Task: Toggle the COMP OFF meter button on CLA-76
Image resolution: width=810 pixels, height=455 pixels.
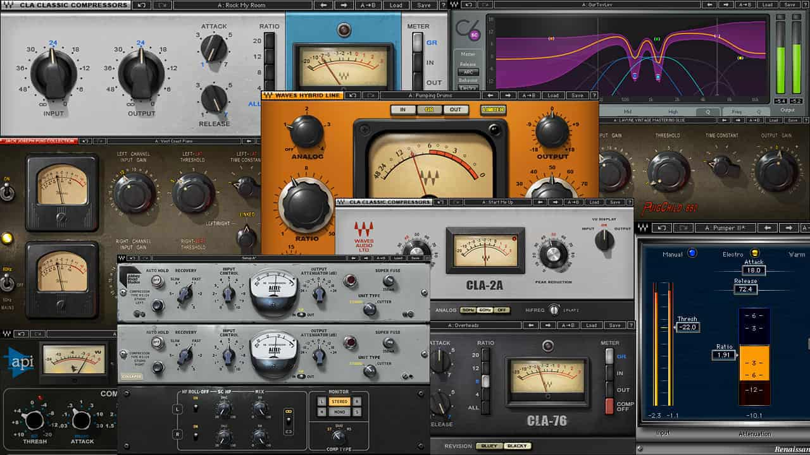Action: [x=610, y=406]
